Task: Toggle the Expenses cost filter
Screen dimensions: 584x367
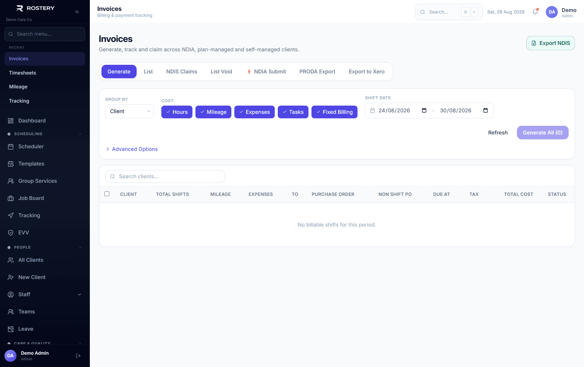Action: (x=255, y=112)
